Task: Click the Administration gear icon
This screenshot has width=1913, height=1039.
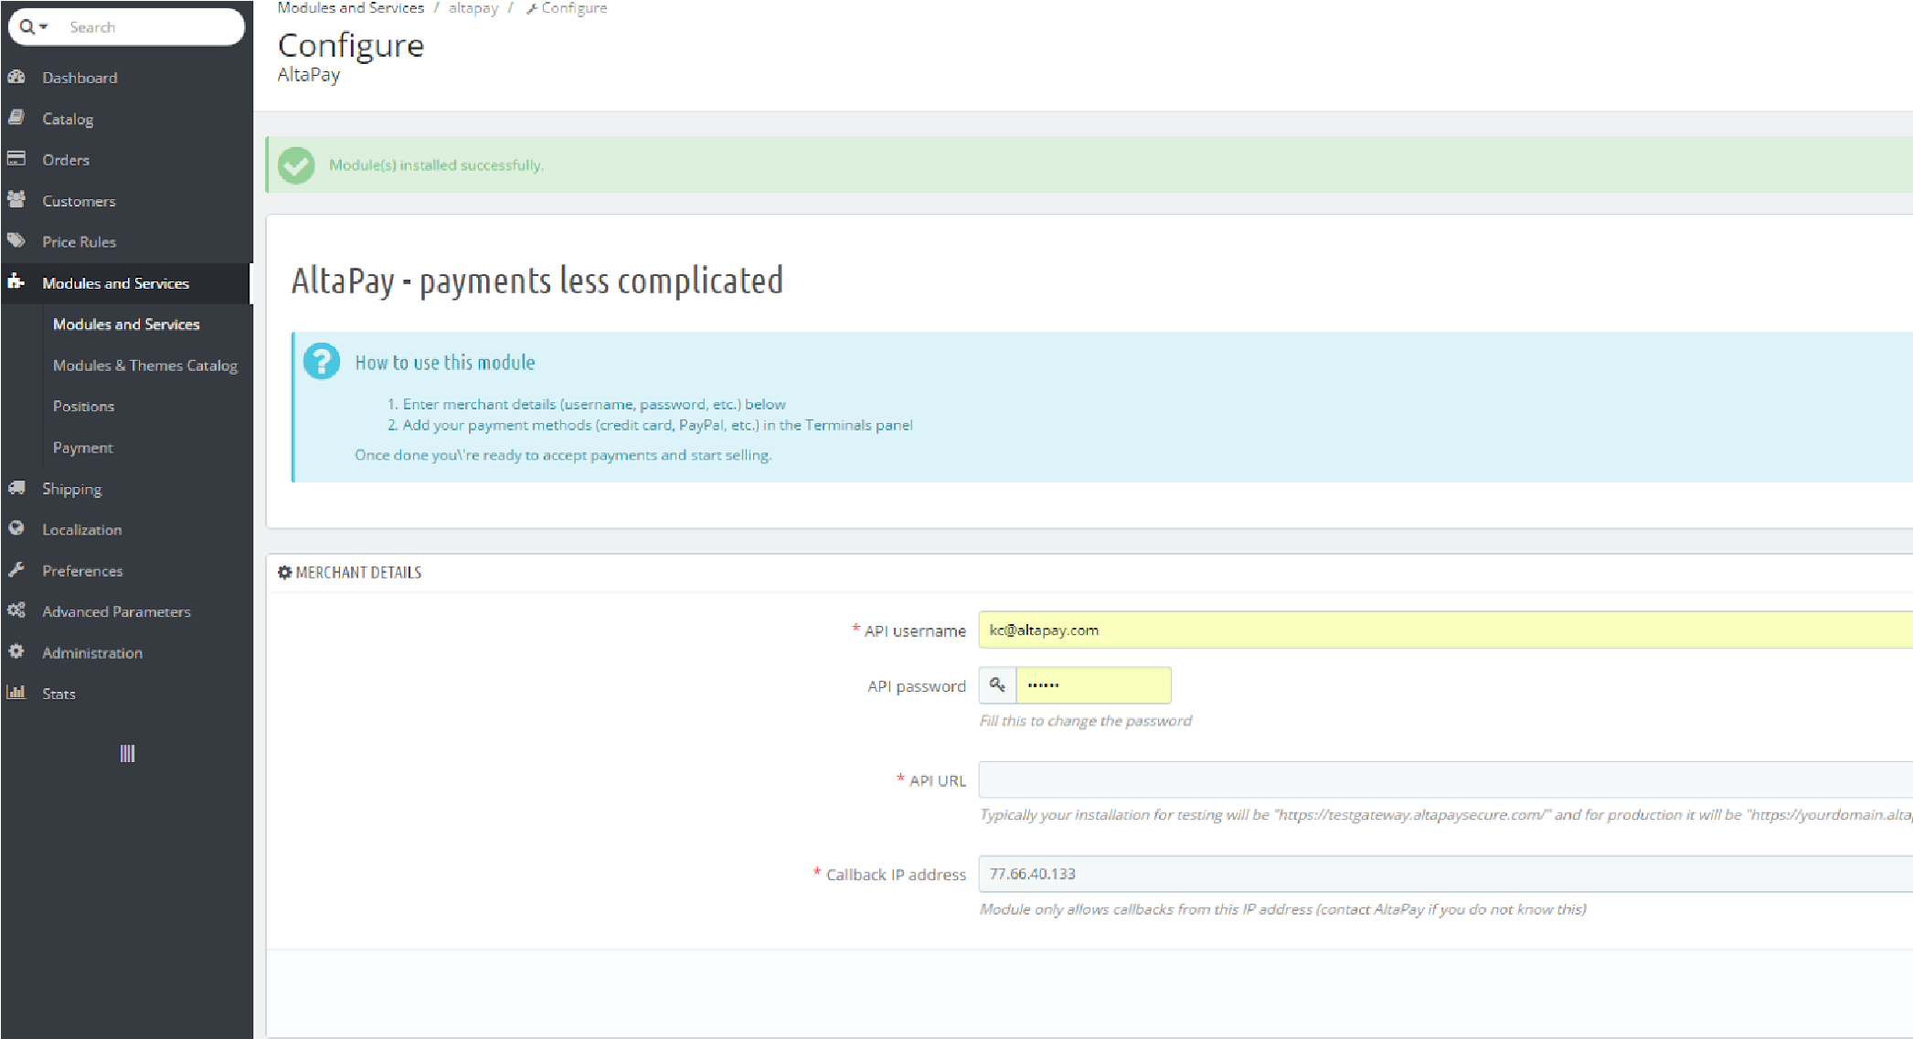Action: [x=16, y=652]
